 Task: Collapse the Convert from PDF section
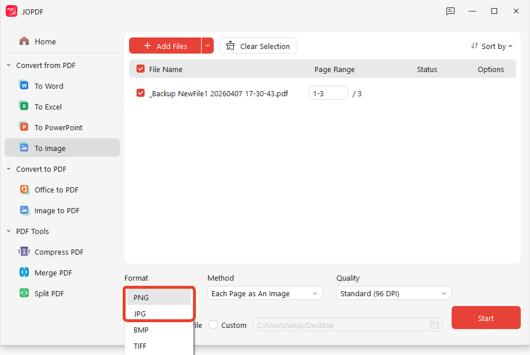pyautogui.click(x=9, y=65)
